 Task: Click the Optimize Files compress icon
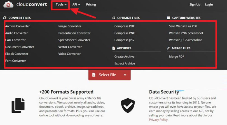click(x=114, y=18)
